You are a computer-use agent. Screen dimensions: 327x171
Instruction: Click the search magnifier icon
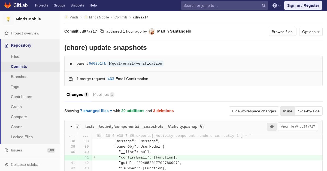pyautogui.click(x=264, y=5)
